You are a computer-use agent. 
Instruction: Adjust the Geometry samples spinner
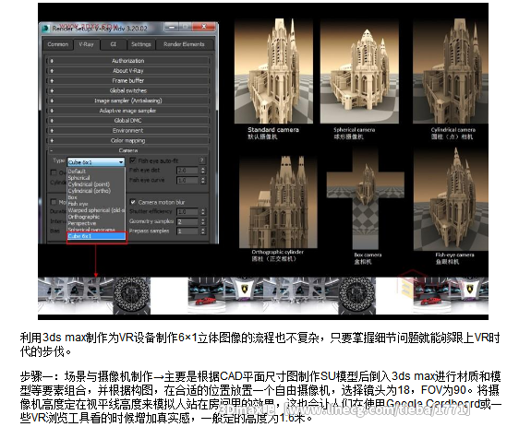point(203,221)
